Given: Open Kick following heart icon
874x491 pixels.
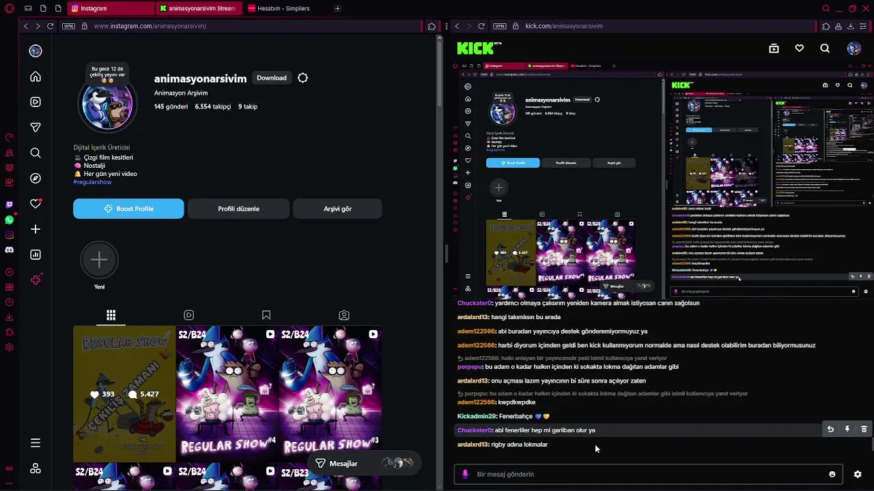Looking at the screenshot, I should [800, 48].
